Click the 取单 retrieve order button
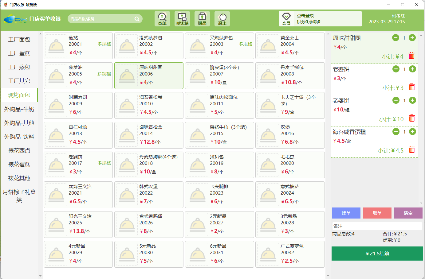This screenshot has width=425, height=279. coord(377,213)
